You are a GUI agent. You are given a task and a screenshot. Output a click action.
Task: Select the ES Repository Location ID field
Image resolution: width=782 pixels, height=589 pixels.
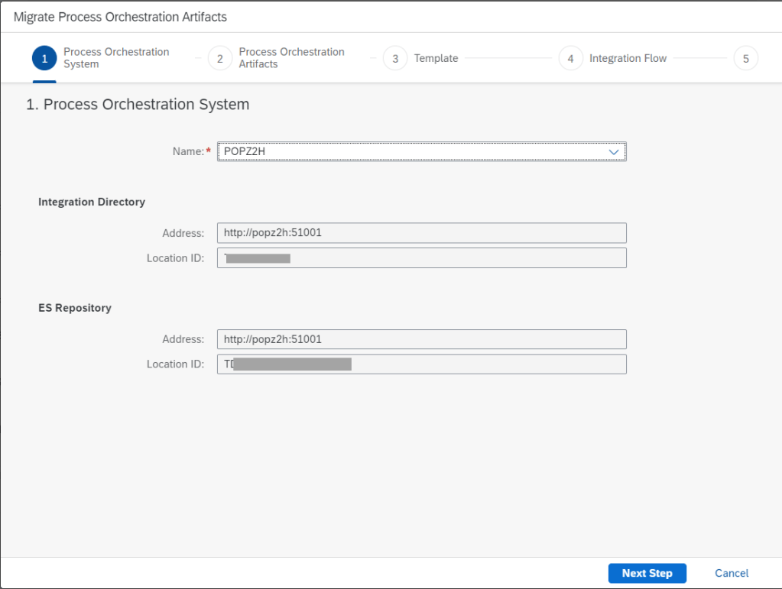click(x=421, y=364)
